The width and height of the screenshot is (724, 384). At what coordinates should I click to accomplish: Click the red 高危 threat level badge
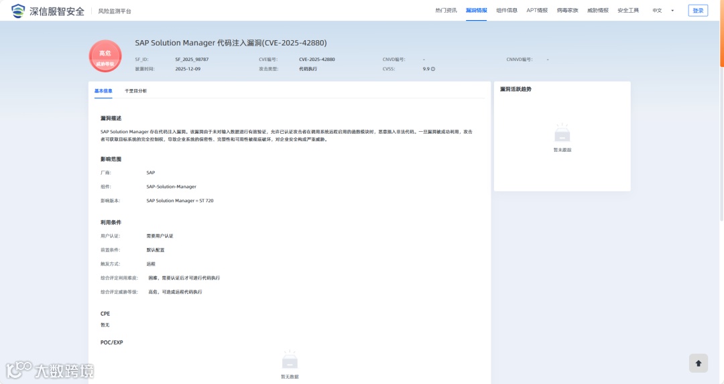(105, 56)
